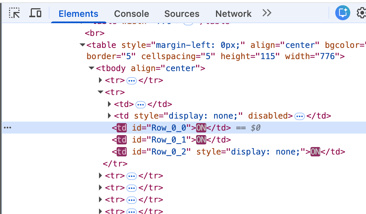
Task: Switch to the Console tab
Action: tap(131, 14)
